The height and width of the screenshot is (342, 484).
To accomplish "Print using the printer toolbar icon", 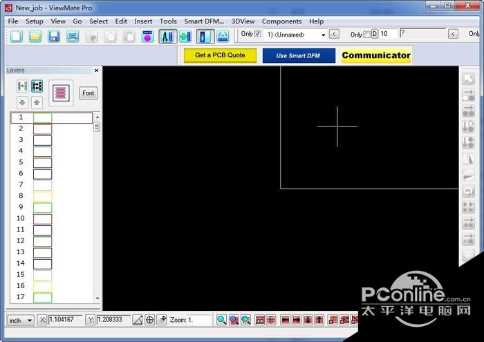I will 73,36.
